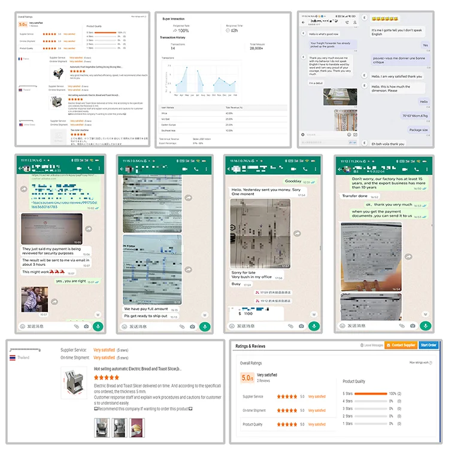This screenshot has height=449, width=449.
Task: Open emoji picker in 11:12 WhatsApp chat
Action: pos(342,326)
